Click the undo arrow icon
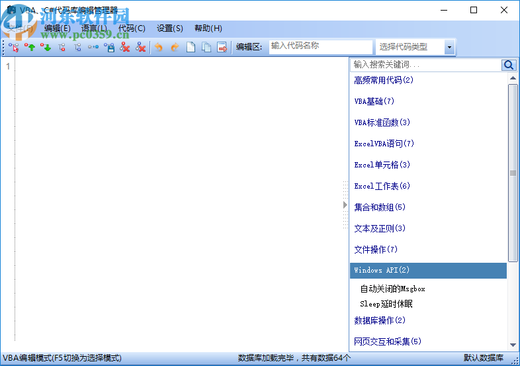Image resolution: width=520 pixels, height=366 pixels. point(159,48)
